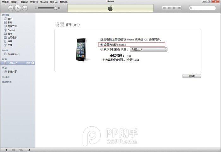Click the add playlist plus icon
The width and height of the screenshot is (221, 152).
tap(6, 150)
